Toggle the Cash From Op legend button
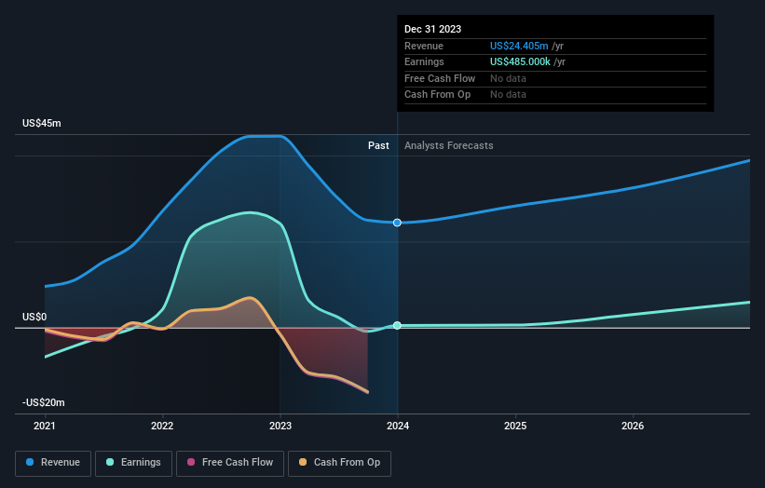The width and height of the screenshot is (765, 488). coord(339,463)
